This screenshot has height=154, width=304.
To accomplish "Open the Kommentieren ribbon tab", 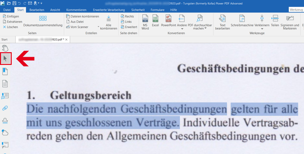I will 76,10.
